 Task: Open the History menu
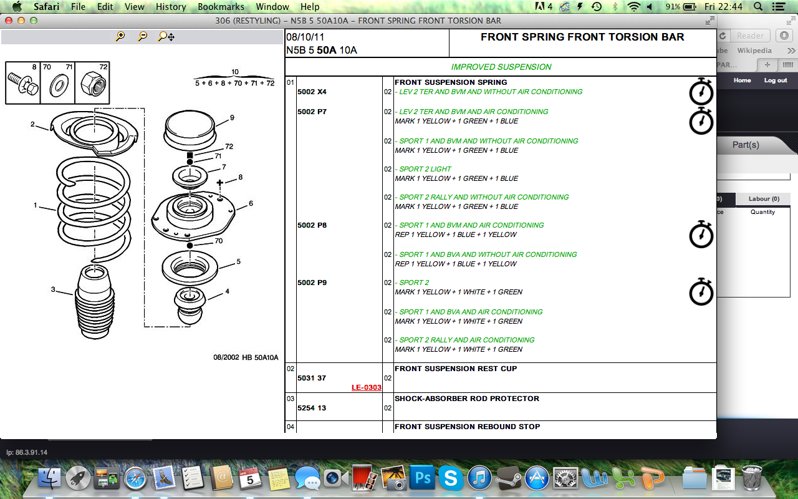click(x=171, y=7)
